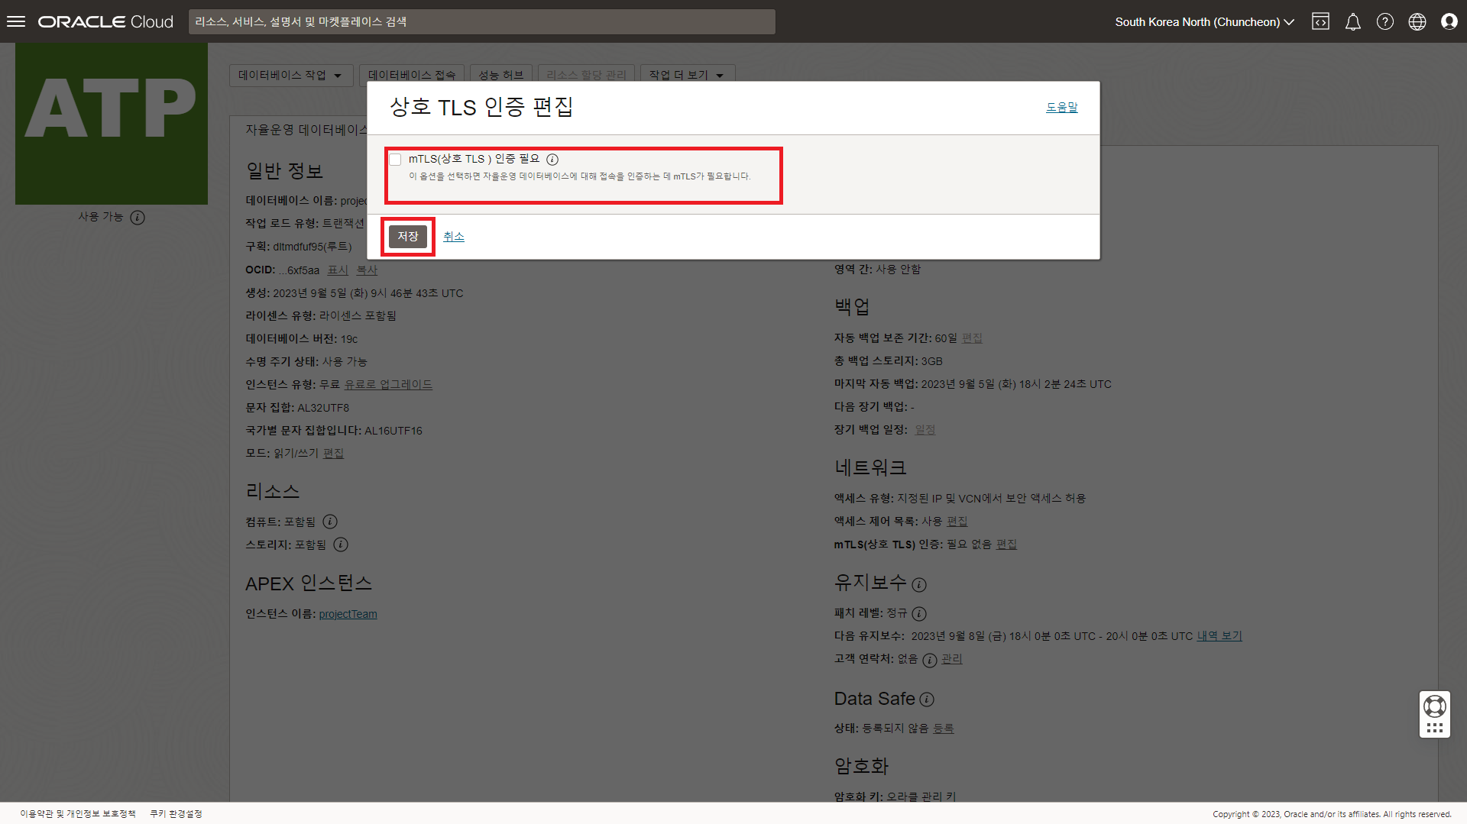Screen dimensions: 1467x824
Task: Click the 성능 허브 button
Action: pos(501,75)
